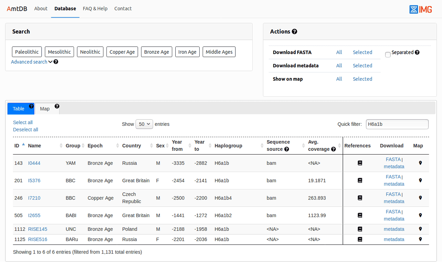Show All samples on map

(339, 79)
